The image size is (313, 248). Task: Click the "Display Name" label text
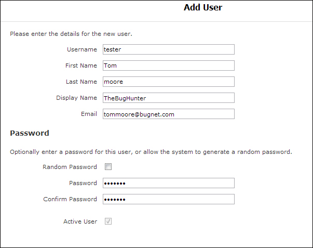[76, 98]
